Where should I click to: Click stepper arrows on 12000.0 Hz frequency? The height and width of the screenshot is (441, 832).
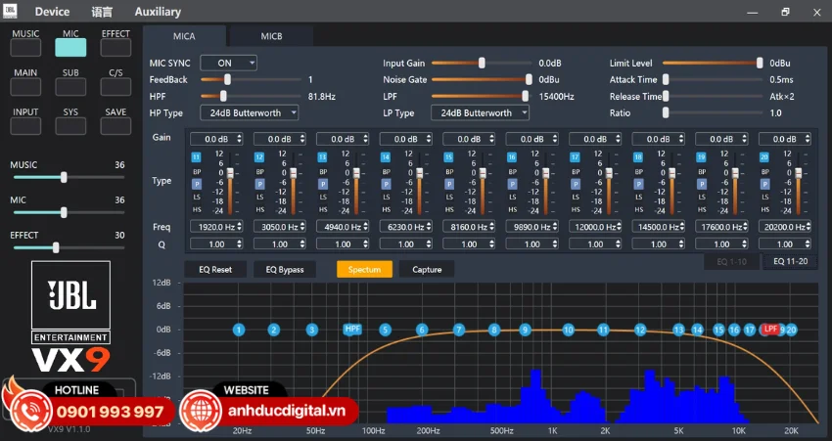tap(619, 226)
